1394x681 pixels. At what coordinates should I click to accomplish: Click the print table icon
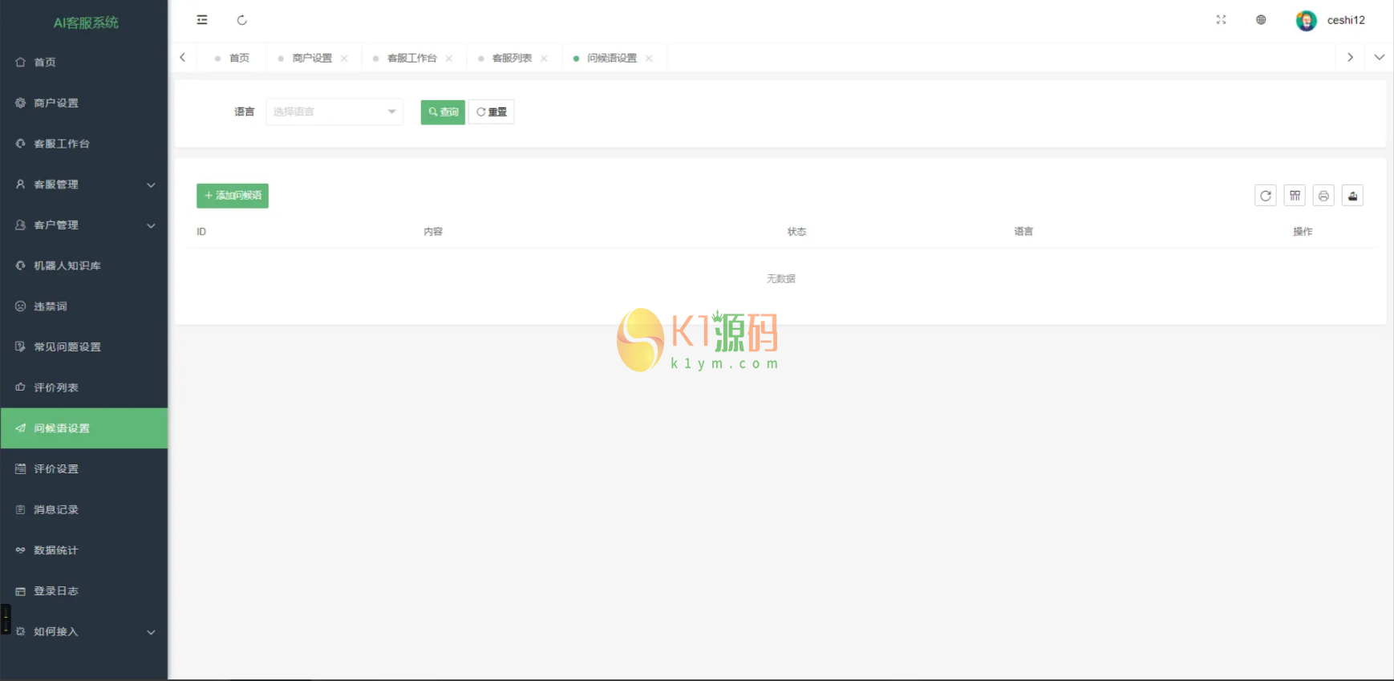pos(1323,196)
